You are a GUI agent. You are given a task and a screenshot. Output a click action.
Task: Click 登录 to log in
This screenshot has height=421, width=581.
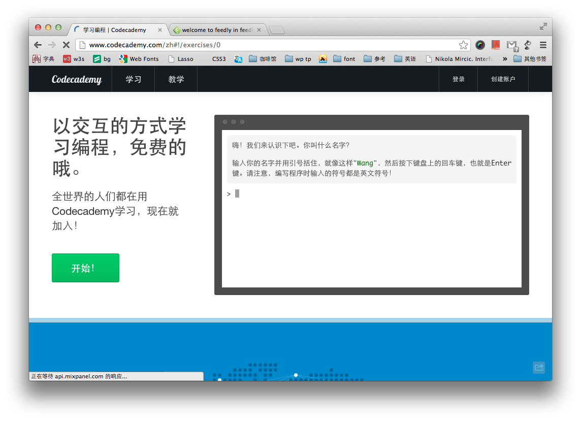coord(459,79)
